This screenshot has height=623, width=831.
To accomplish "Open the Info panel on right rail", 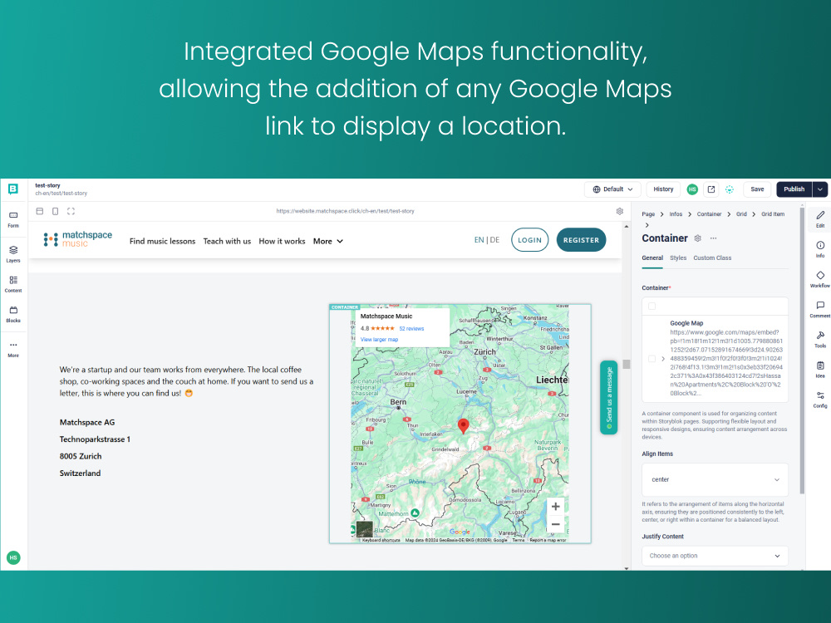I will 820,249.
